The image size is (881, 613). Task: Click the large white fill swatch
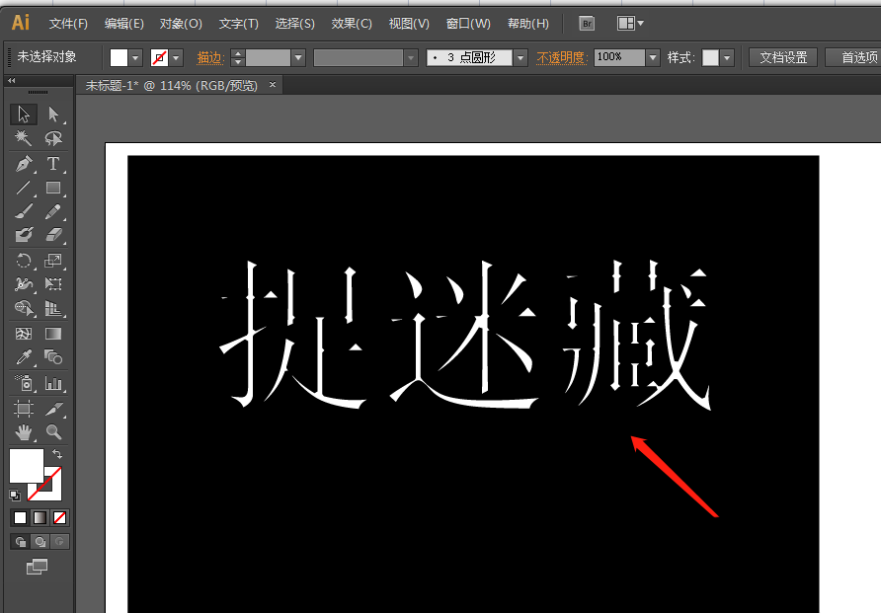(x=25, y=465)
